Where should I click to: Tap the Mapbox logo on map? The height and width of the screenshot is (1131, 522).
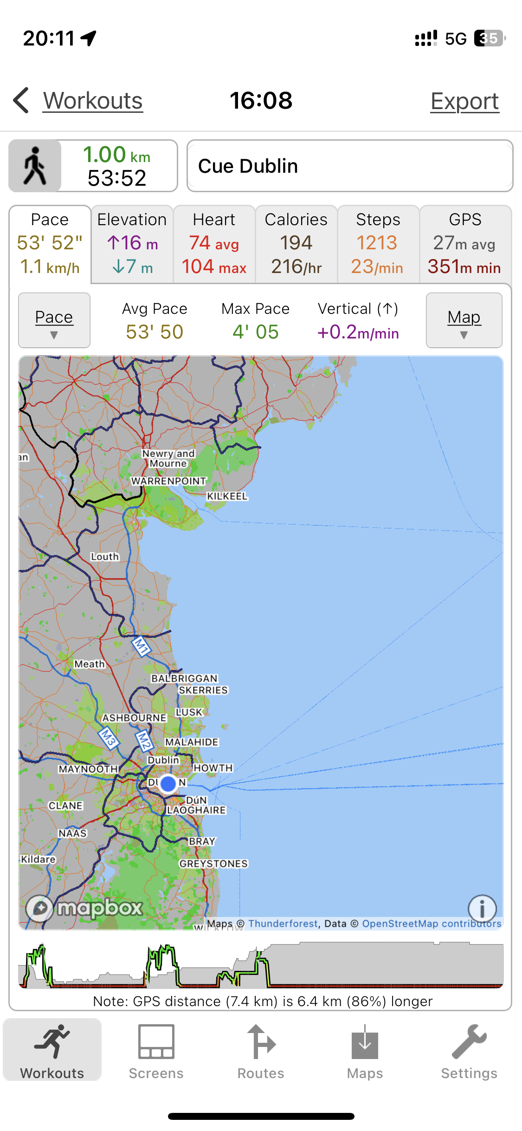[84, 907]
